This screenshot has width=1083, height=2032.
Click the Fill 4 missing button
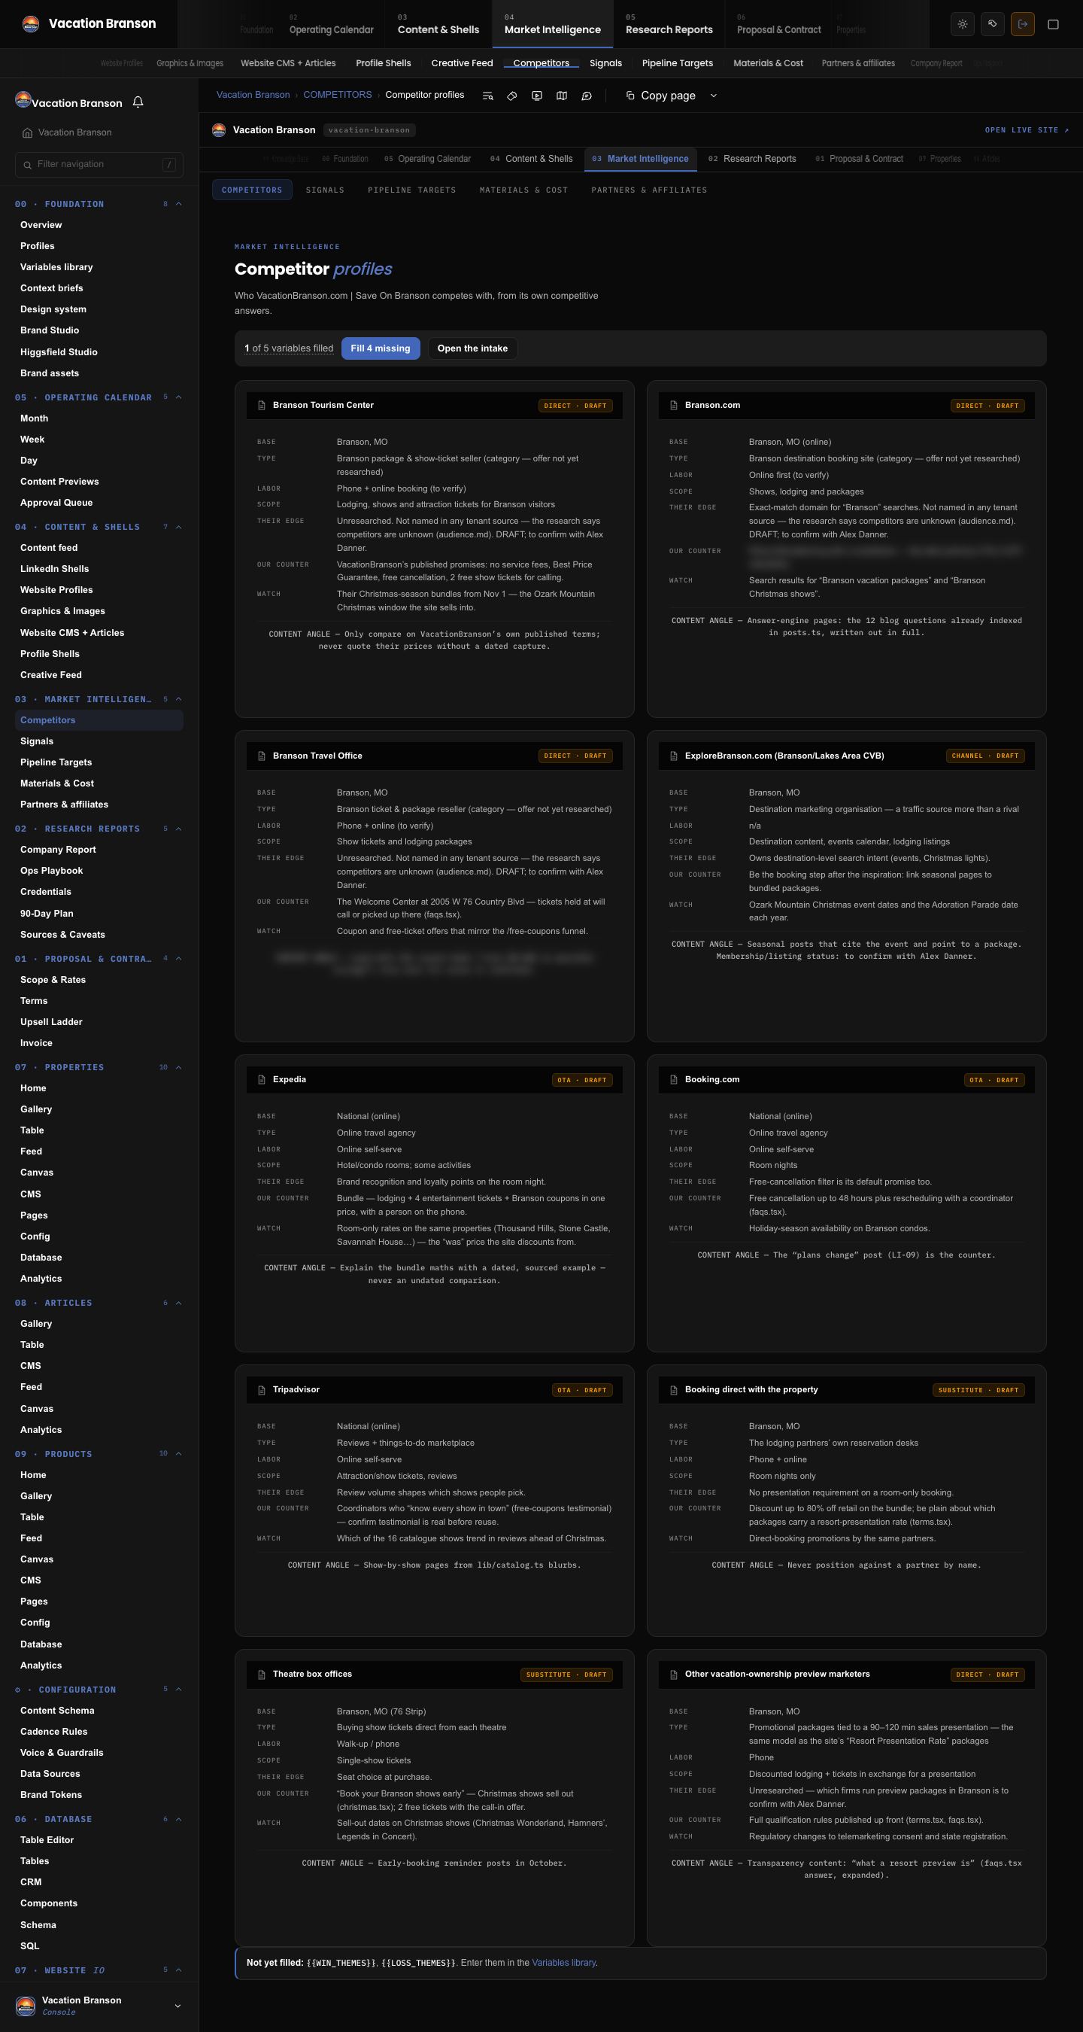click(x=381, y=348)
